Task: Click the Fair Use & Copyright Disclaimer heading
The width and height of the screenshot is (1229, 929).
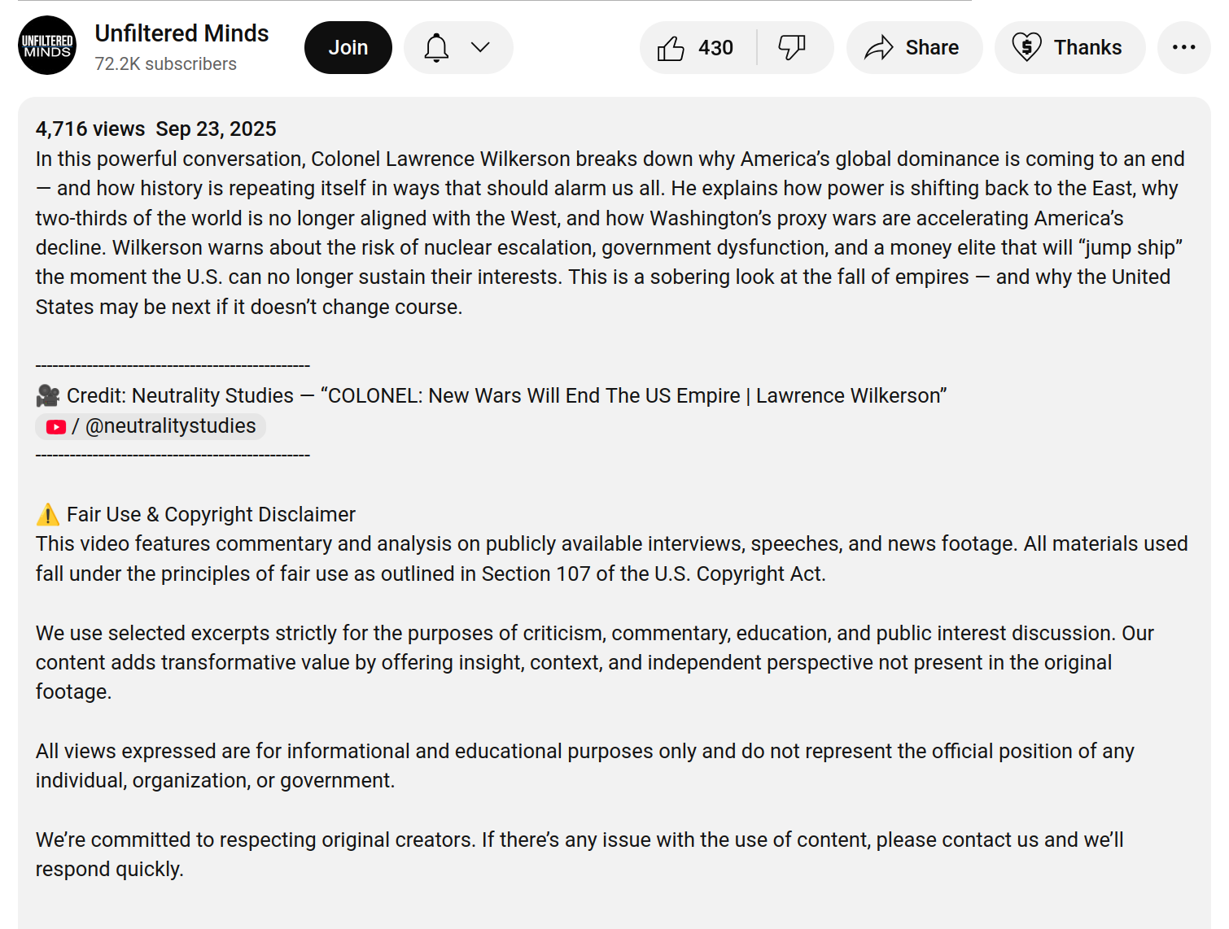Action: pos(211,515)
